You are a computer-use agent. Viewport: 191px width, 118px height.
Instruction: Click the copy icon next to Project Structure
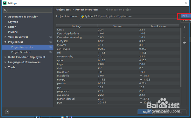point(50,52)
